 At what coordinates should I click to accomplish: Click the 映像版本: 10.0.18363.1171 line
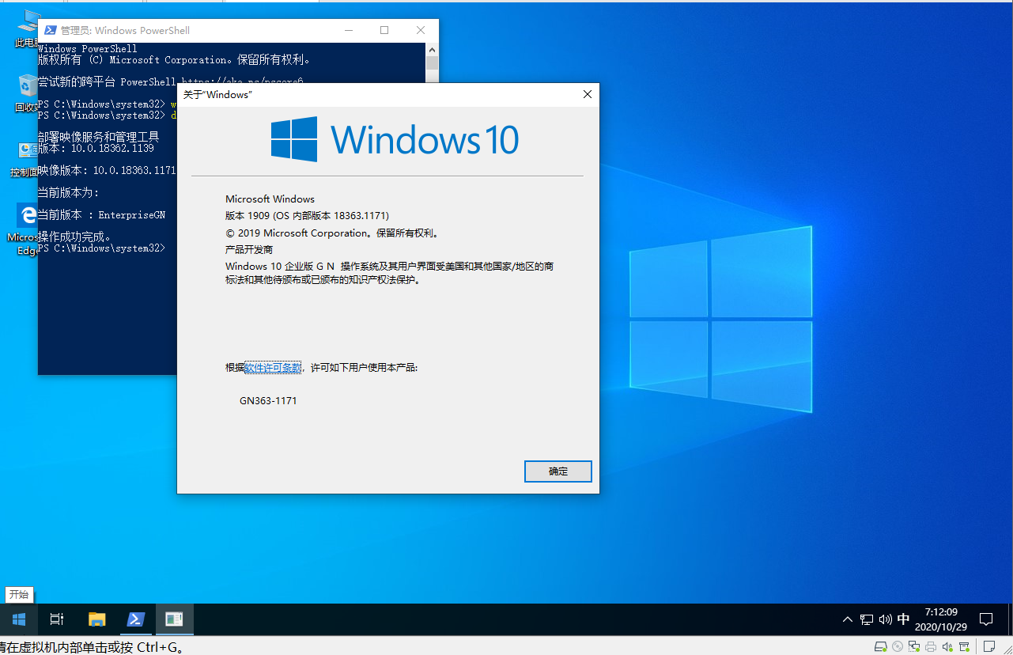point(107,170)
